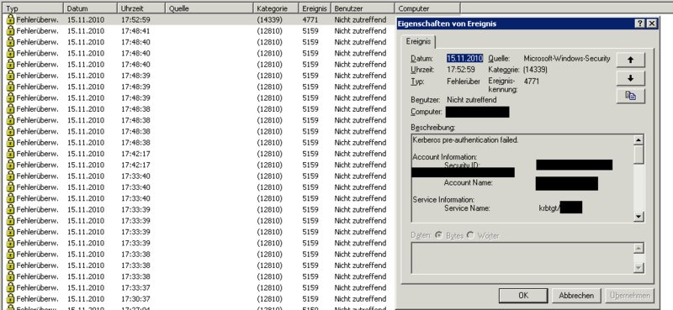Viewport: 673px width, 310px height.
Task: Click 'Fehlerüber' Typ value in the dialog
Action: (x=464, y=81)
